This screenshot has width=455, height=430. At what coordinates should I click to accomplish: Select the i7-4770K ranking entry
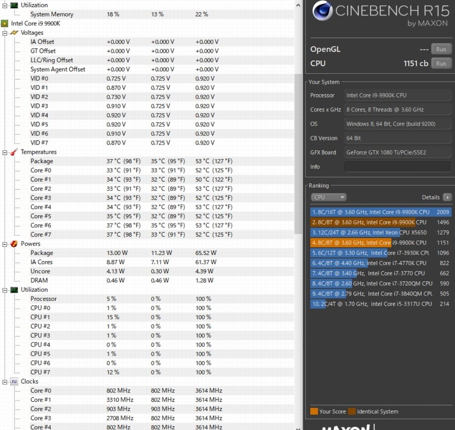coord(381,263)
